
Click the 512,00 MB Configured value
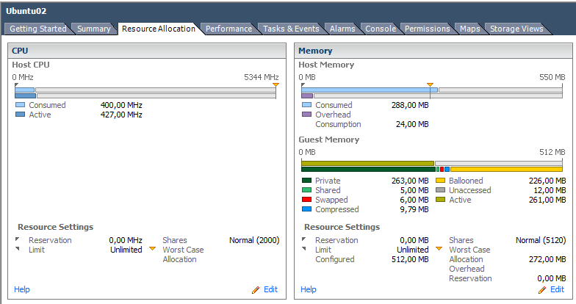pos(410,259)
